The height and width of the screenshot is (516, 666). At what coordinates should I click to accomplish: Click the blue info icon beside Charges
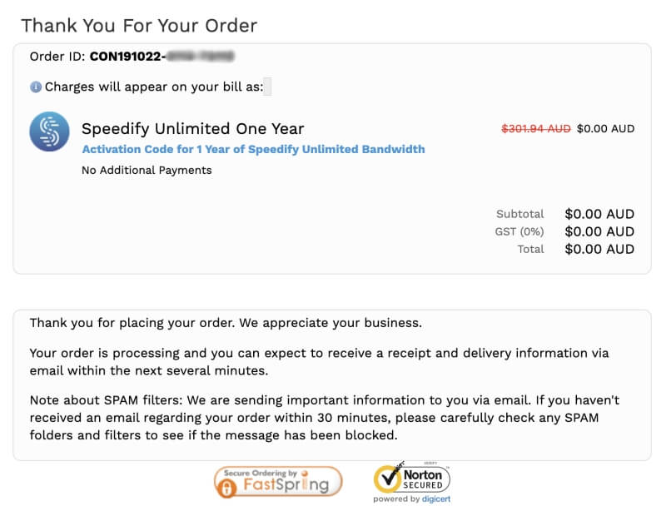[36, 87]
